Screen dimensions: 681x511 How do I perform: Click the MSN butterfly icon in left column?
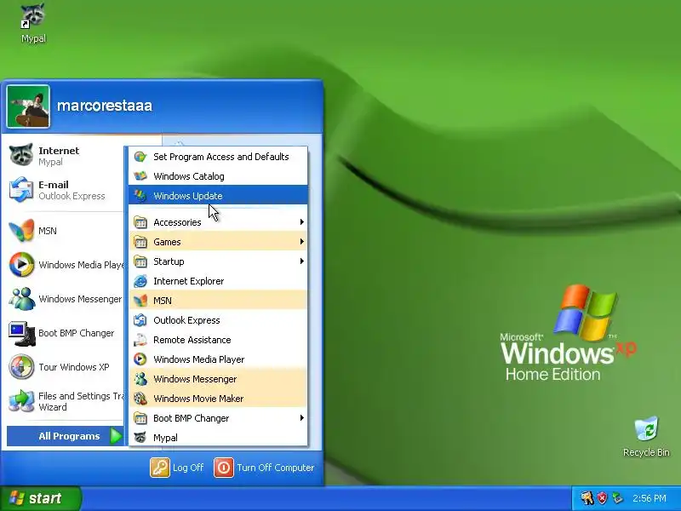click(x=20, y=230)
